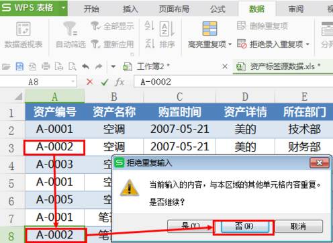Click cell A3 containing A-0002

54,147
